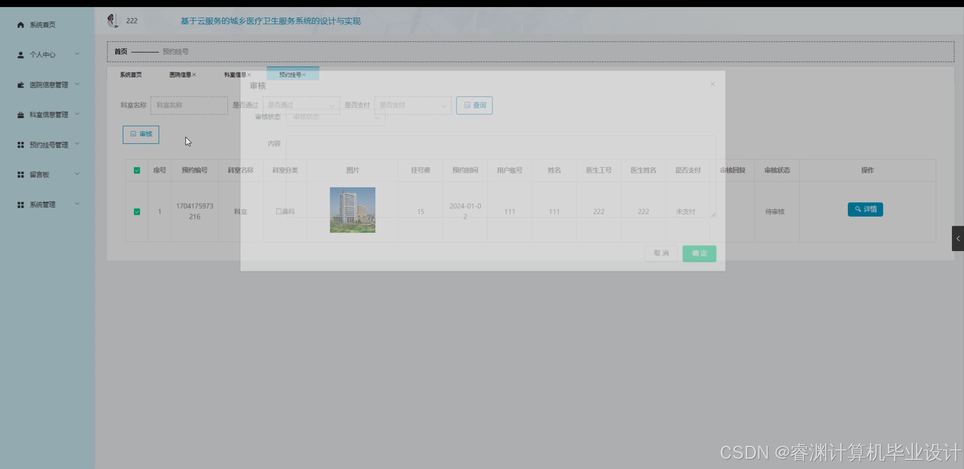Close the 审核 dialog with X
964x469 pixels.
click(x=712, y=84)
